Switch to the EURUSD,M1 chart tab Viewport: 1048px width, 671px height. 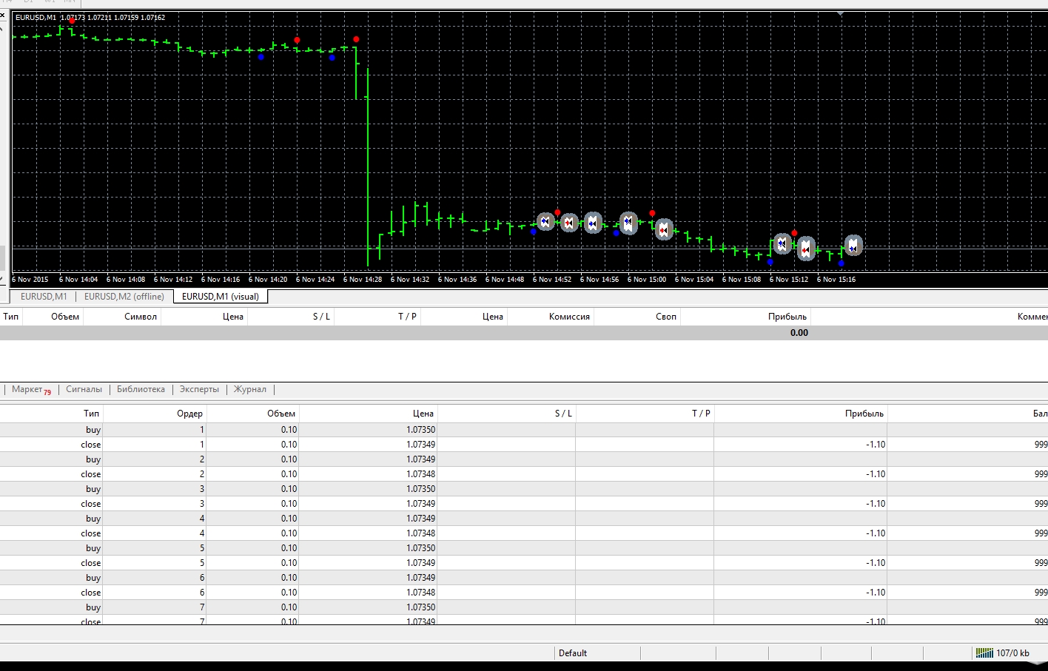tap(44, 297)
